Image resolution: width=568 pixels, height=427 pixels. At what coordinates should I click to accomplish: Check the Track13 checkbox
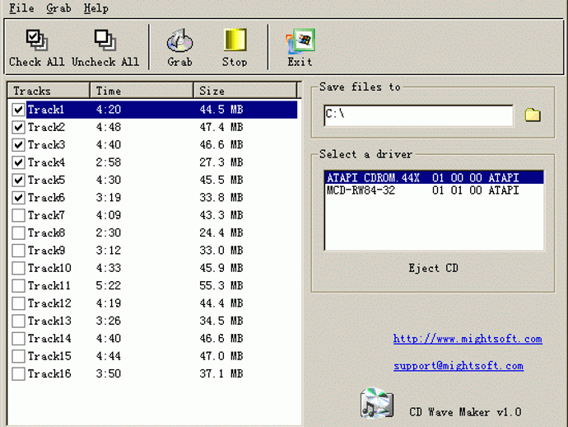click(x=18, y=321)
